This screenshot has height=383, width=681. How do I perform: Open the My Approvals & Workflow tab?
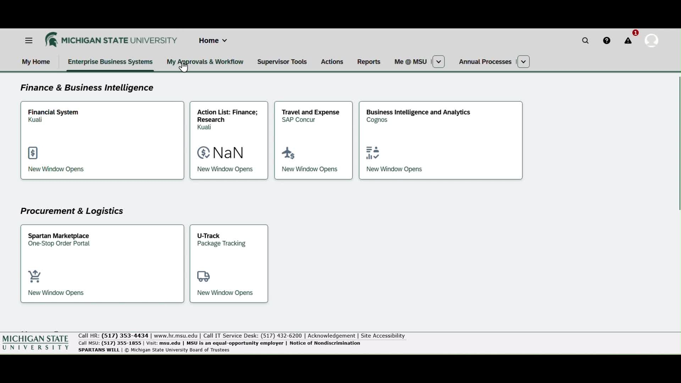[x=205, y=62]
